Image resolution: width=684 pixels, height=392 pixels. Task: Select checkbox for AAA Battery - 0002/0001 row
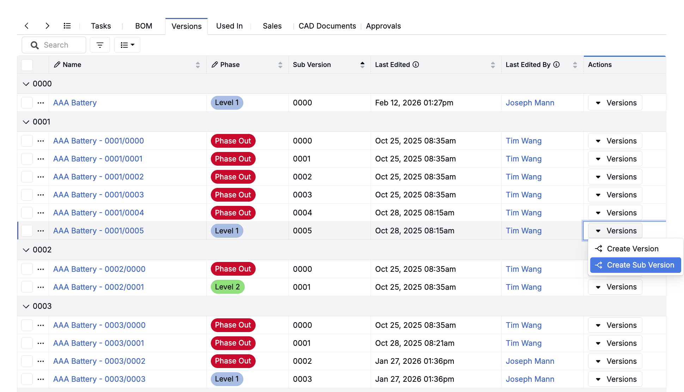tap(27, 287)
